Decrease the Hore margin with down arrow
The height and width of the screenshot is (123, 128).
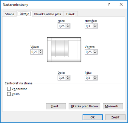[68, 27]
